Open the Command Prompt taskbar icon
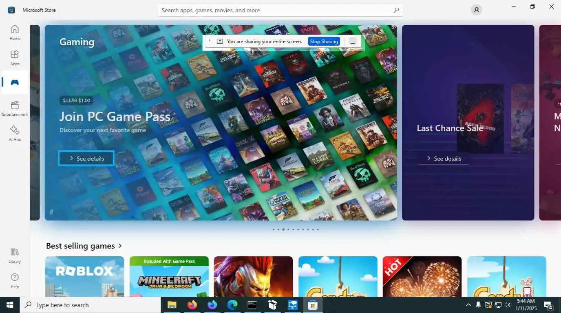561x313 pixels. click(x=252, y=305)
